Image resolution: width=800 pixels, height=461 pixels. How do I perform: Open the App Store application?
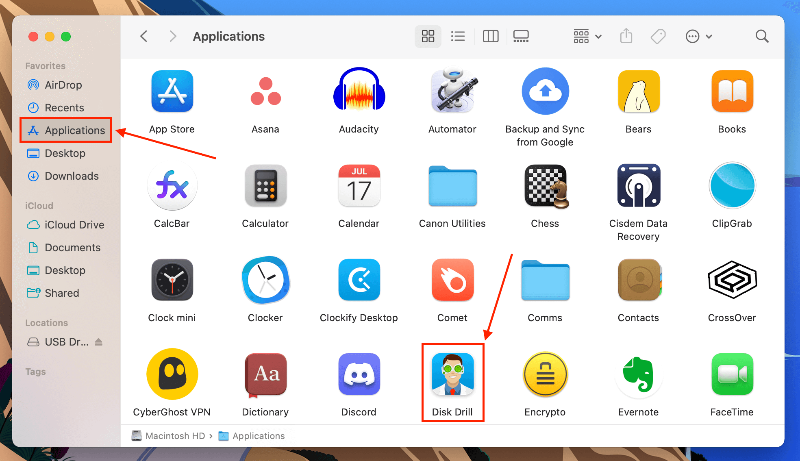(x=172, y=91)
